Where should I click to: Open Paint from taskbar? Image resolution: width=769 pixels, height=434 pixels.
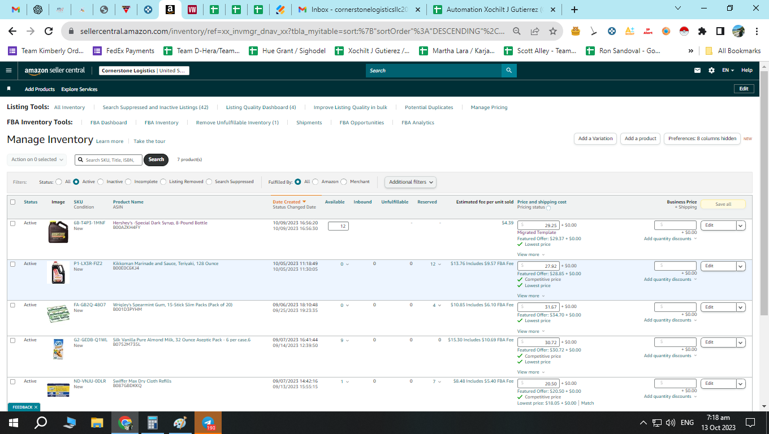click(180, 423)
